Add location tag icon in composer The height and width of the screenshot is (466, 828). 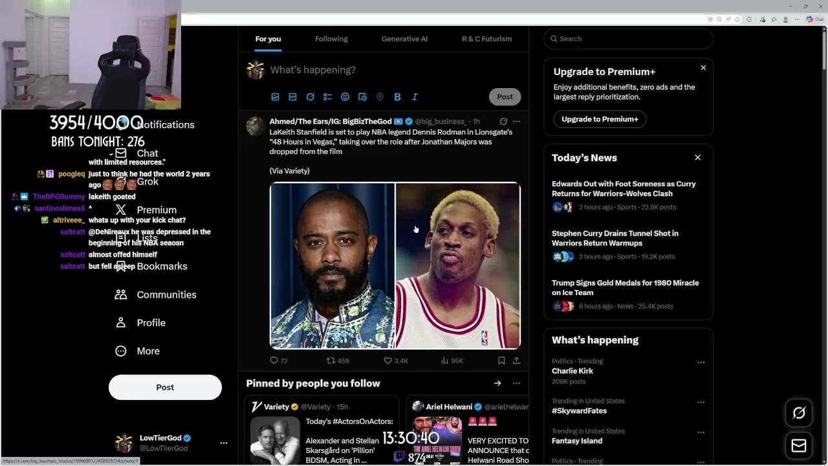coord(380,96)
